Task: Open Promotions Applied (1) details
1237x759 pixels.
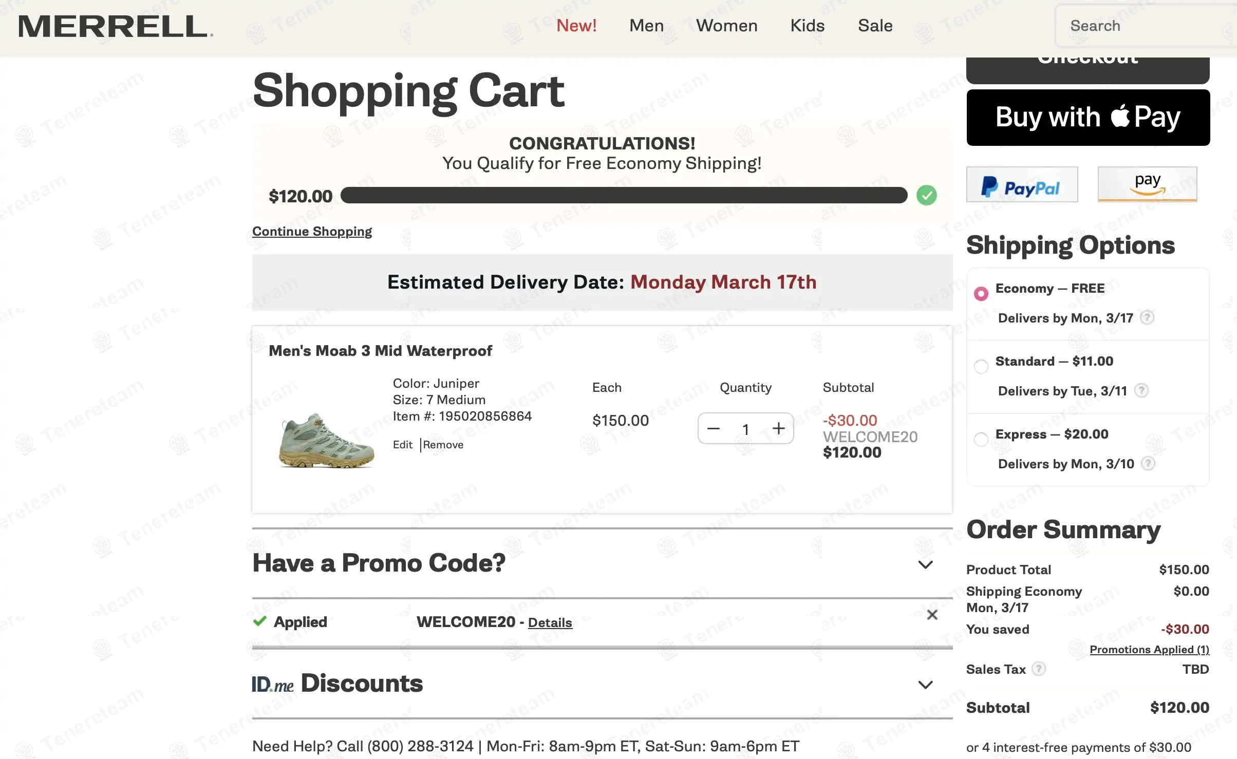Action: tap(1149, 650)
